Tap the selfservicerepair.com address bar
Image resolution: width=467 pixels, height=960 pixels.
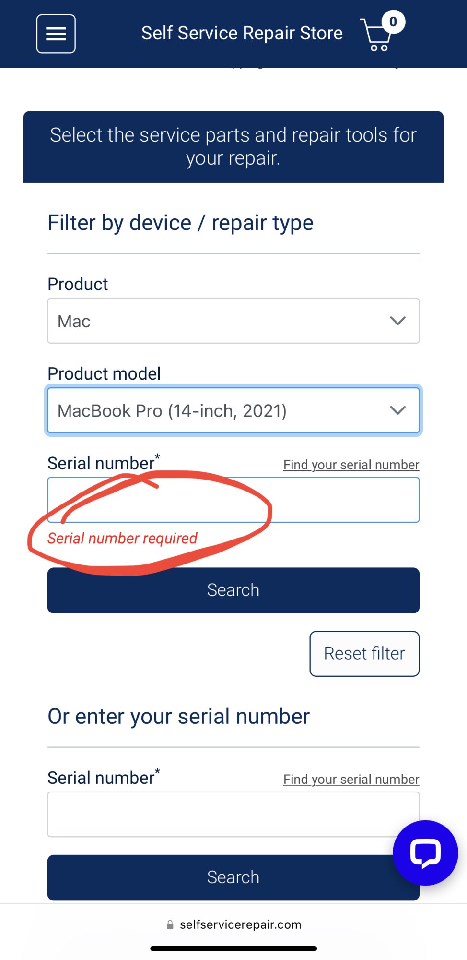click(x=240, y=924)
